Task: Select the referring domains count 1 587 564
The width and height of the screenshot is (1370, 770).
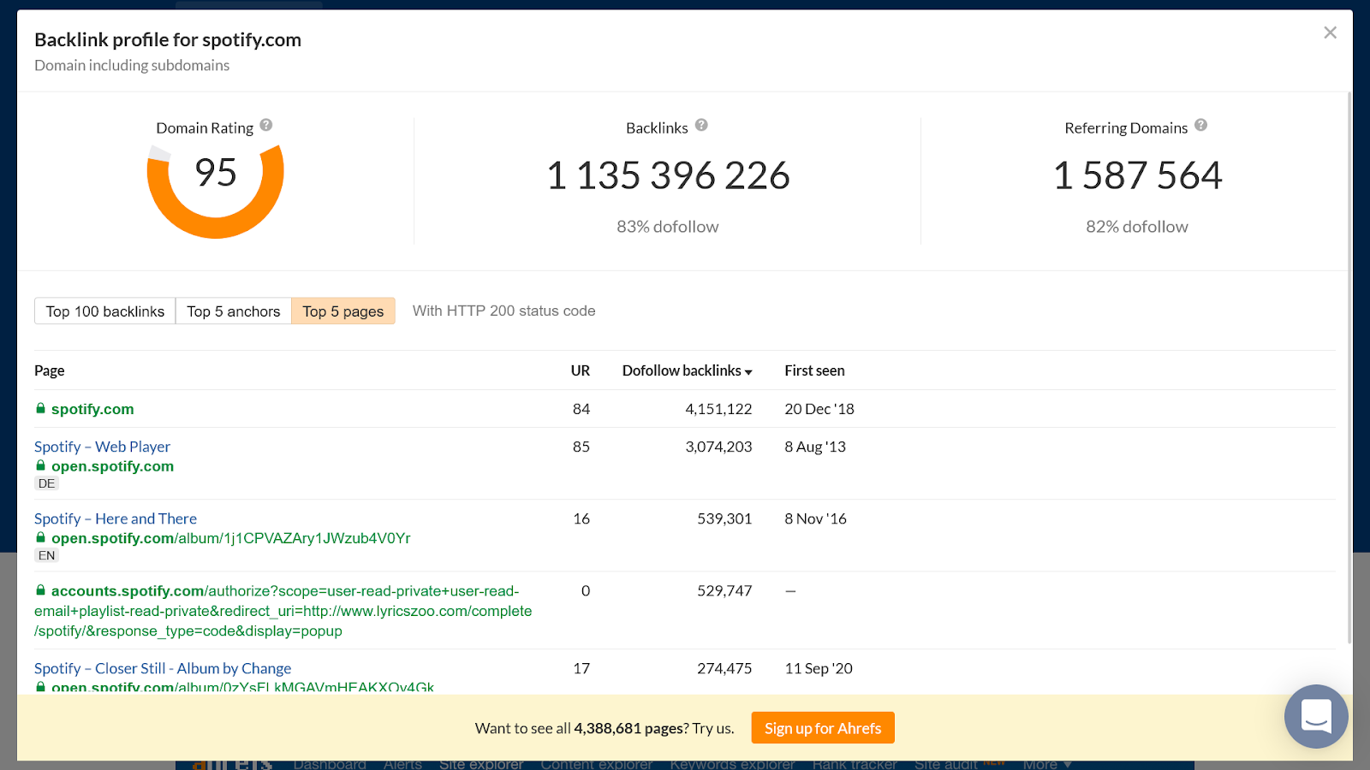Action: (x=1137, y=175)
